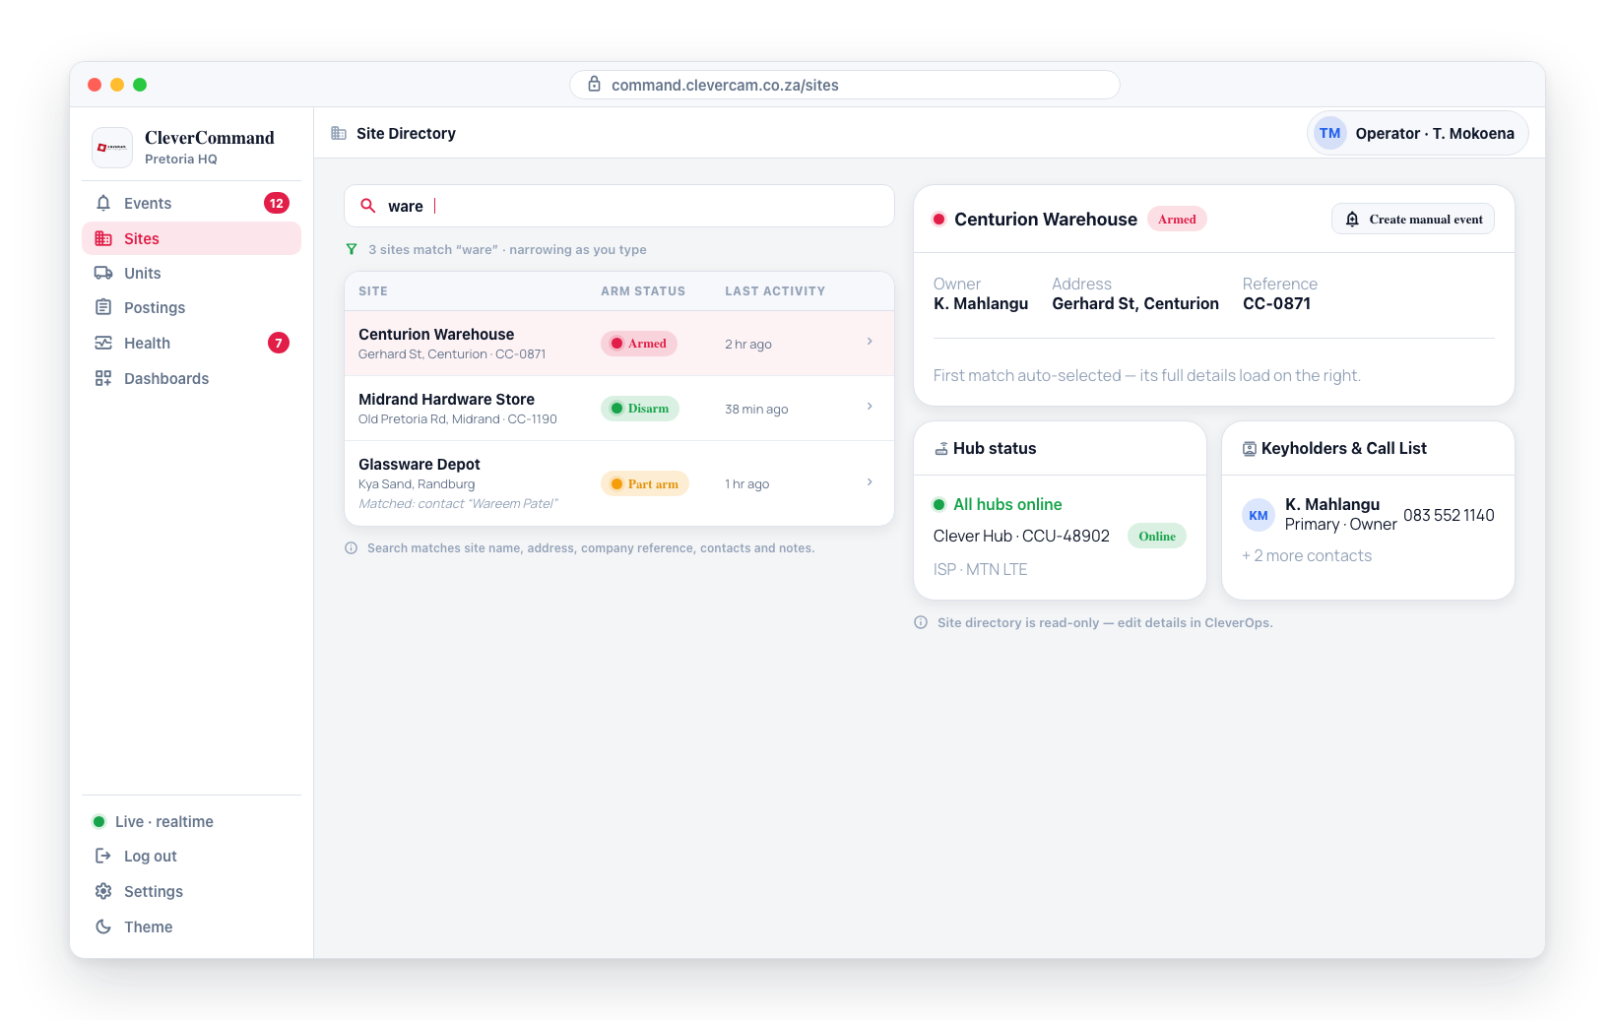Click the Gerhard St, Centurion address value
This screenshot has width=1615, height=1020.
coord(1135,303)
